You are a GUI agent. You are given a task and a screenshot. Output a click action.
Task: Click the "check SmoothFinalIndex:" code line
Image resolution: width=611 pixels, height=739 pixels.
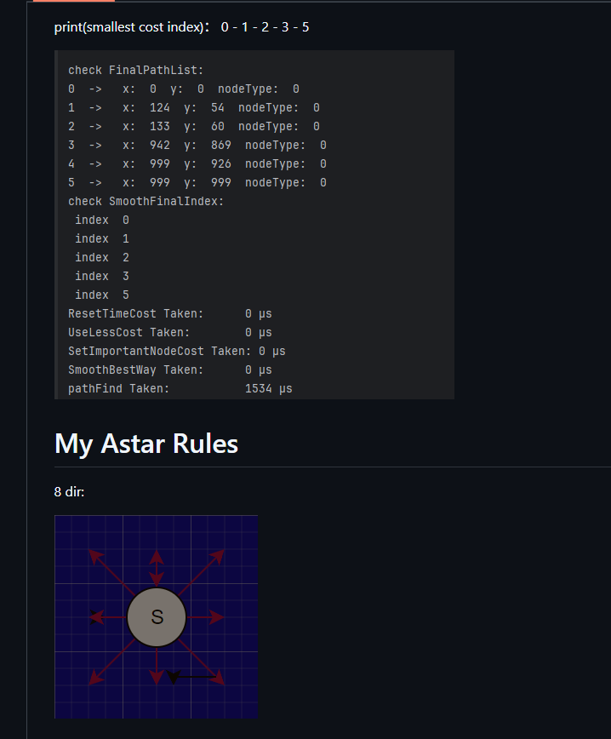146,201
